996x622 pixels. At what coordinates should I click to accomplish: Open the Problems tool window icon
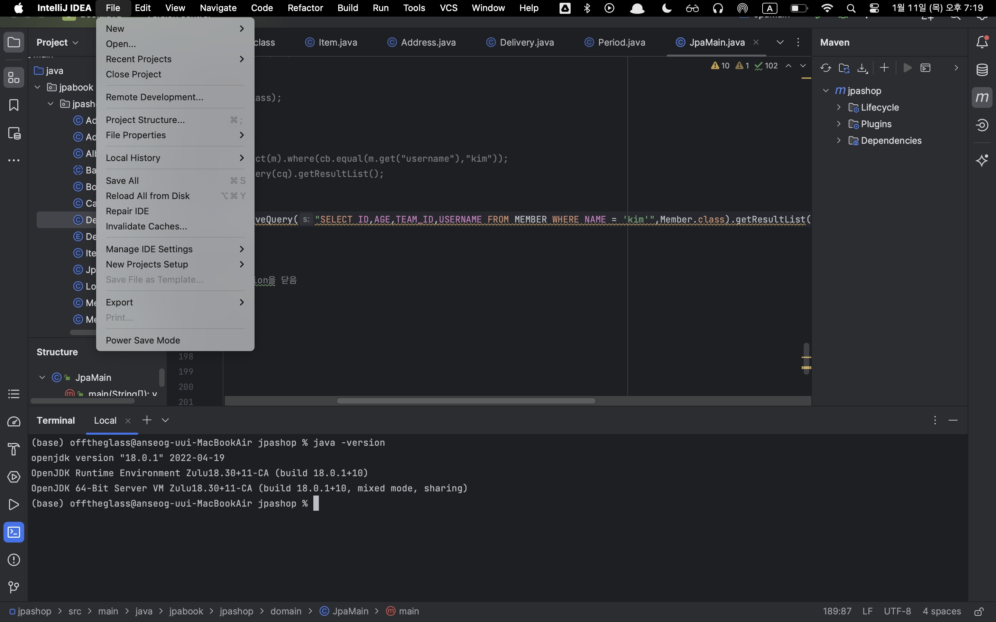[x=13, y=560]
